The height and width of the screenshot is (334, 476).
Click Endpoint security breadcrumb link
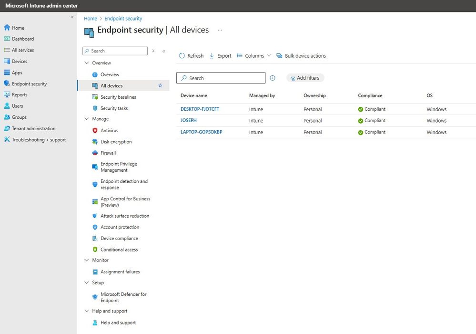click(x=123, y=19)
